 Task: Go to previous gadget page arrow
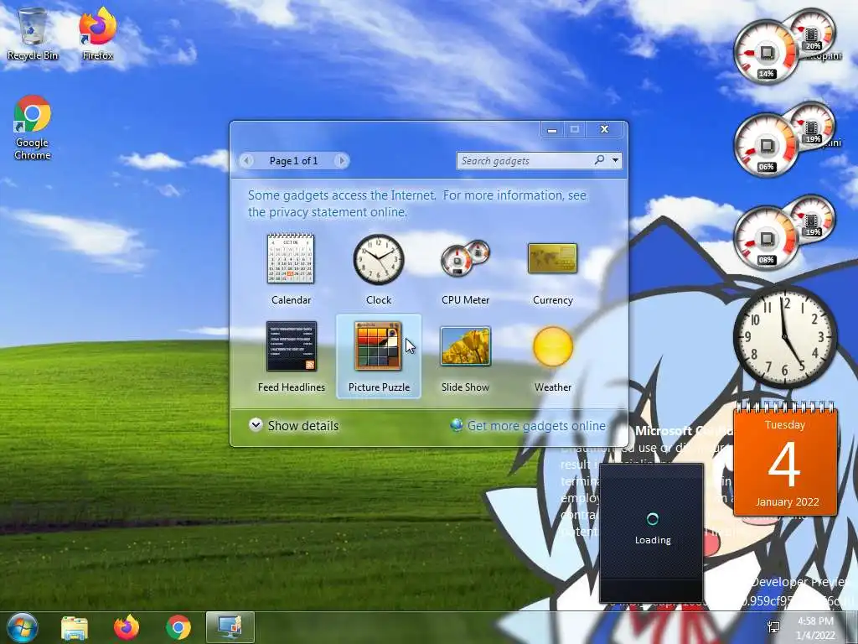[x=247, y=160]
